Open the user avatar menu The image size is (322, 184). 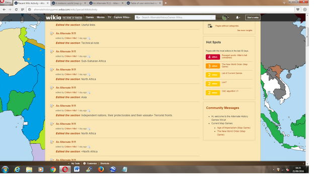point(225,18)
